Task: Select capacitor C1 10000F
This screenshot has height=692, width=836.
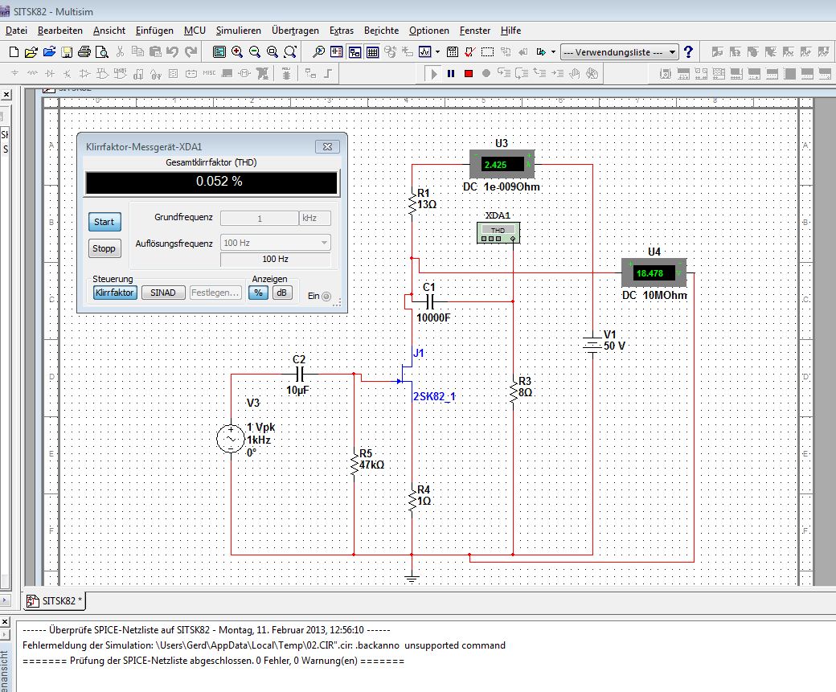Action: pyautogui.click(x=430, y=302)
